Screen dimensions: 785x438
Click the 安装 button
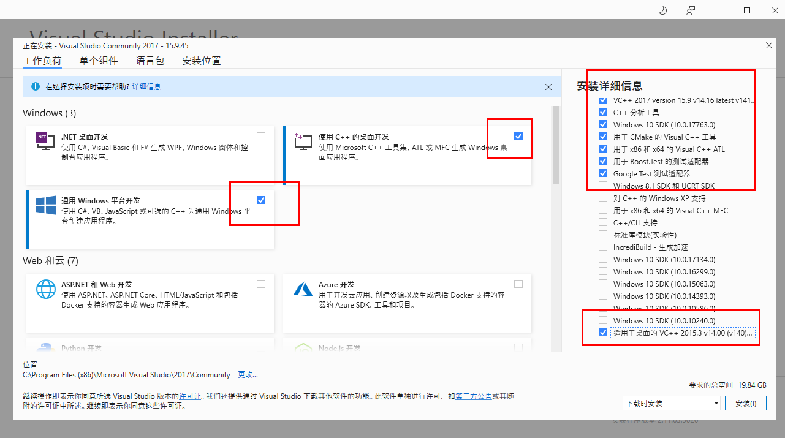pos(746,402)
